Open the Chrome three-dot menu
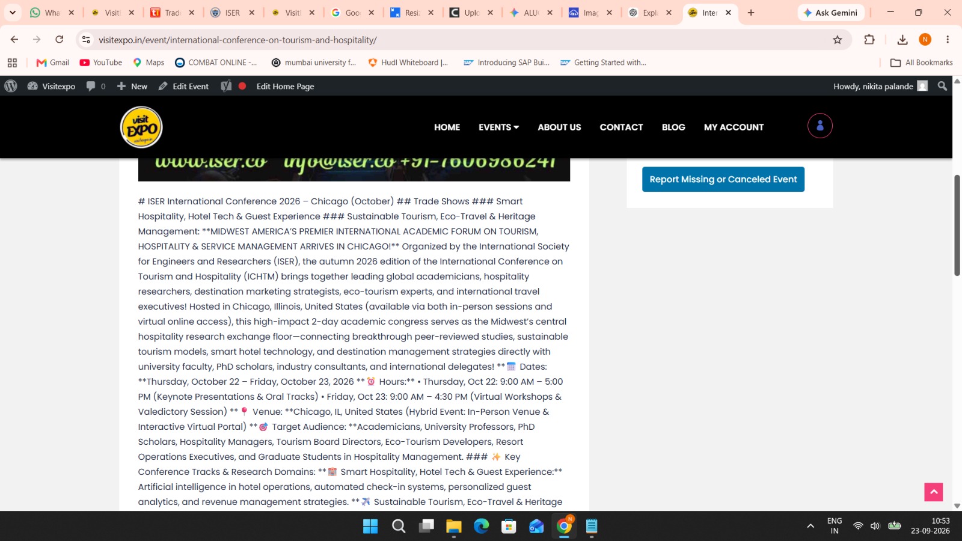 tap(948, 40)
